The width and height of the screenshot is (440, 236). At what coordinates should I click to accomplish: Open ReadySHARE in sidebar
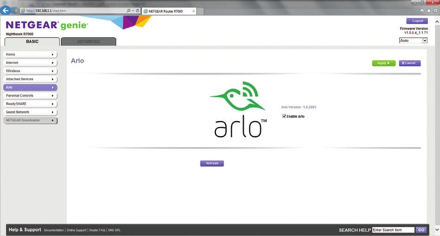click(30, 104)
